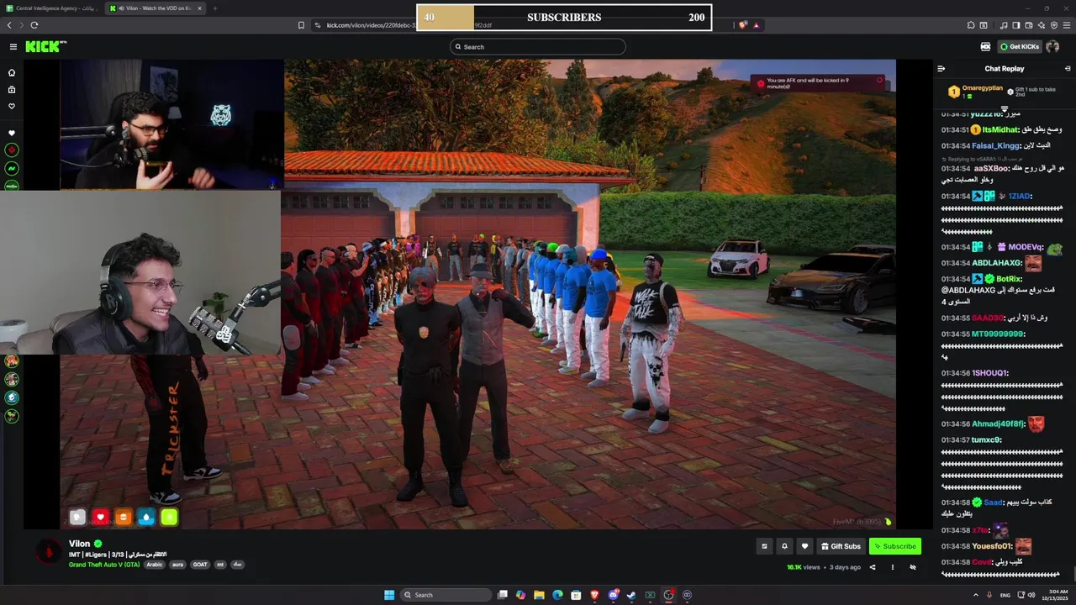Open the Brave browser taskbar icon
1076x605 pixels.
[x=595, y=595]
